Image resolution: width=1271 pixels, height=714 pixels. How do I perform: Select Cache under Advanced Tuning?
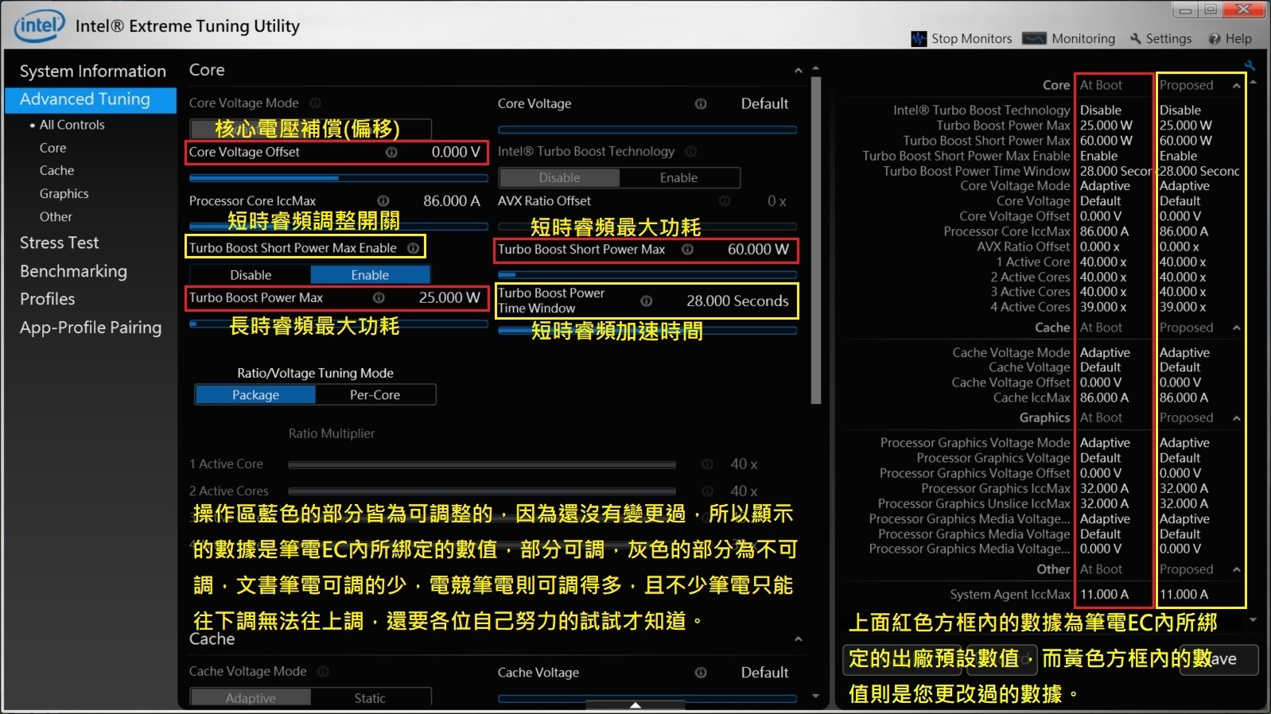(57, 170)
